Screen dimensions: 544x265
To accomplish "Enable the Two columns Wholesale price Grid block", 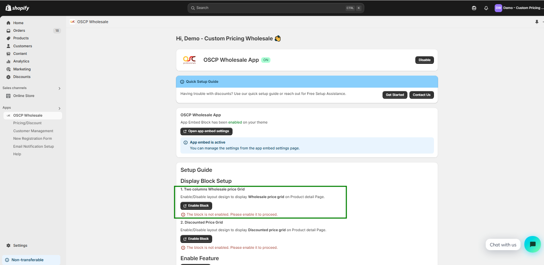I will 196,206.
